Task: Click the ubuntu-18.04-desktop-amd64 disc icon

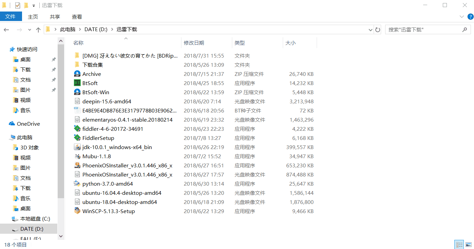Action: pyautogui.click(x=77, y=202)
